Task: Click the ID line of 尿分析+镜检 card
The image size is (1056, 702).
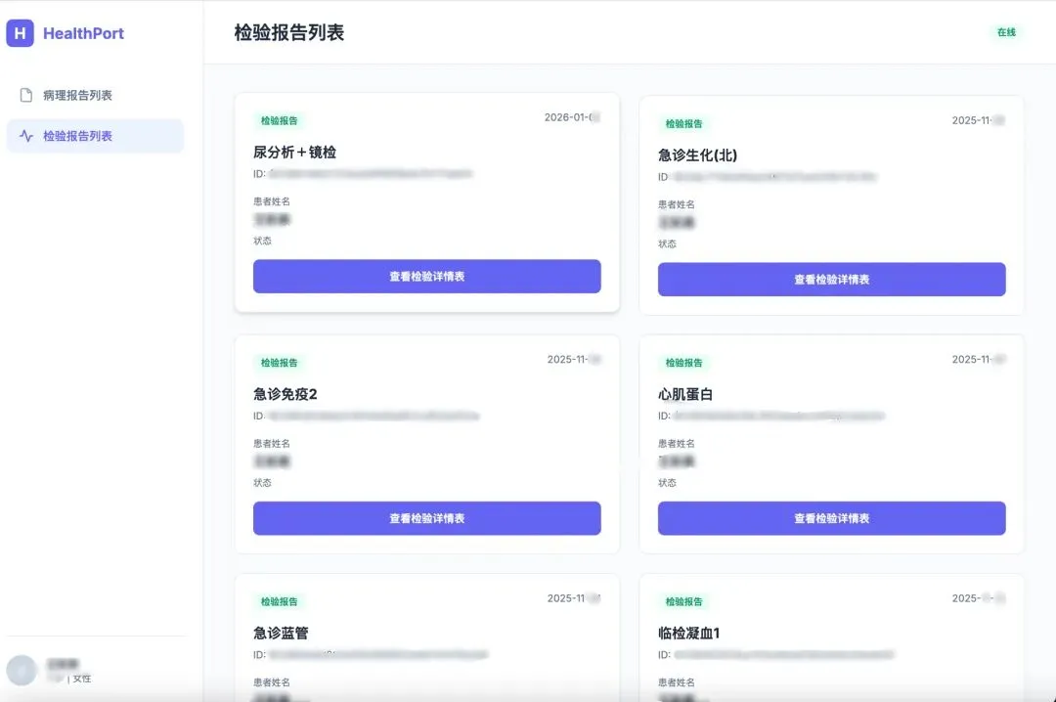Action: pos(363,174)
